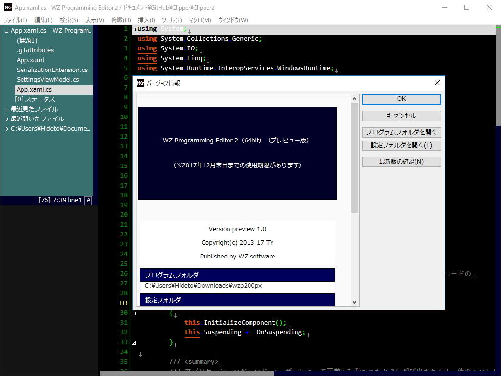This screenshot has width=501, height=376.
Task: Open the 表示(V) menu
Action: click(94, 20)
